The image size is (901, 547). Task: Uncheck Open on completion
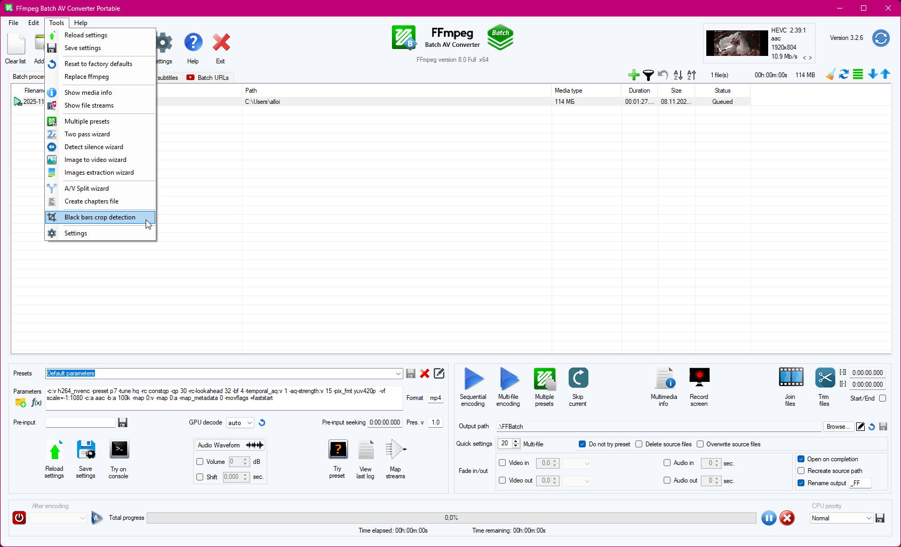(801, 459)
